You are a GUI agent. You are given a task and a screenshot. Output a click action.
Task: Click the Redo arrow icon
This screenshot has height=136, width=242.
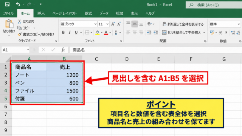(x=29, y=4)
